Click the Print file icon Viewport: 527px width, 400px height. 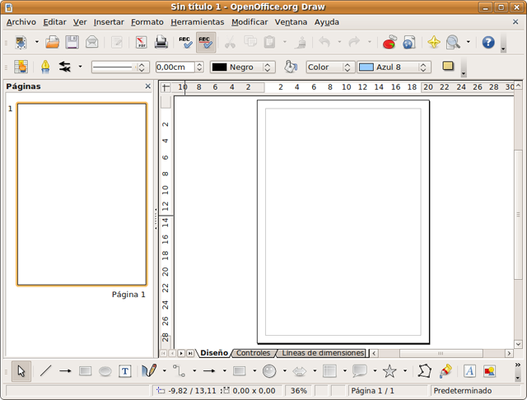[161, 42]
